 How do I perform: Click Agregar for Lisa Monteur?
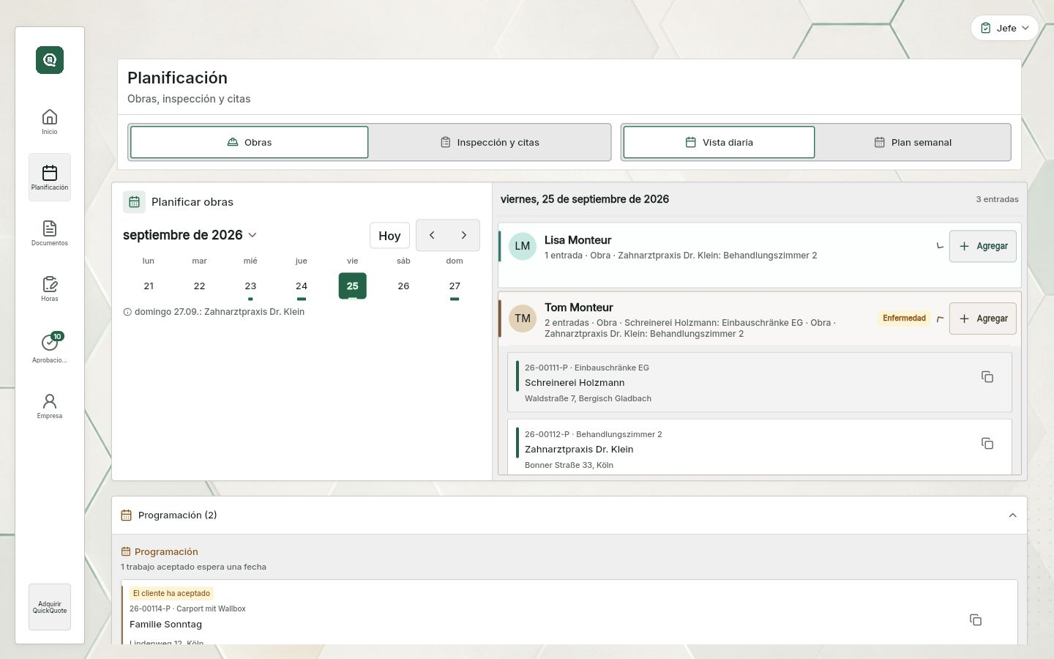[983, 246]
